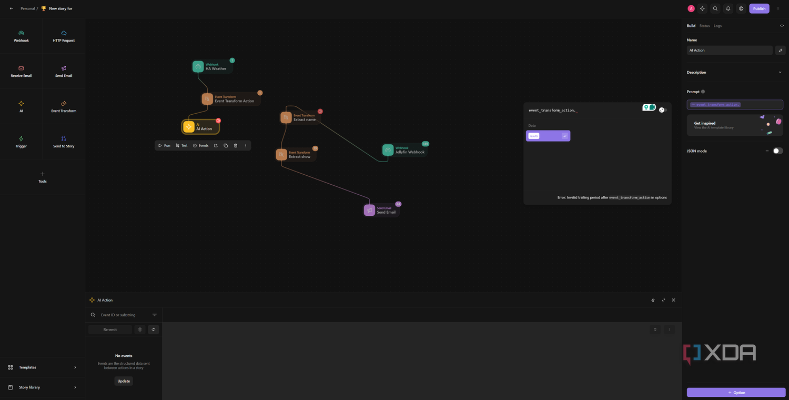Click the magic wand beside Name field
Image resolution: width=789 pixels, height=400 pixels.
[781, 50]
